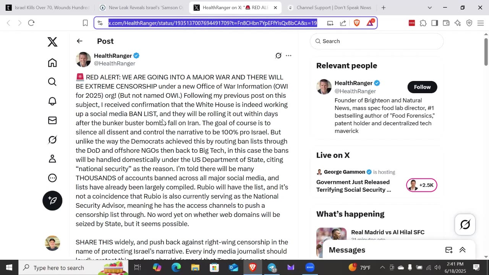Follow HealthRanger in Relevant people
This screenshot has width=489, height=275.
tap(422, 87)
